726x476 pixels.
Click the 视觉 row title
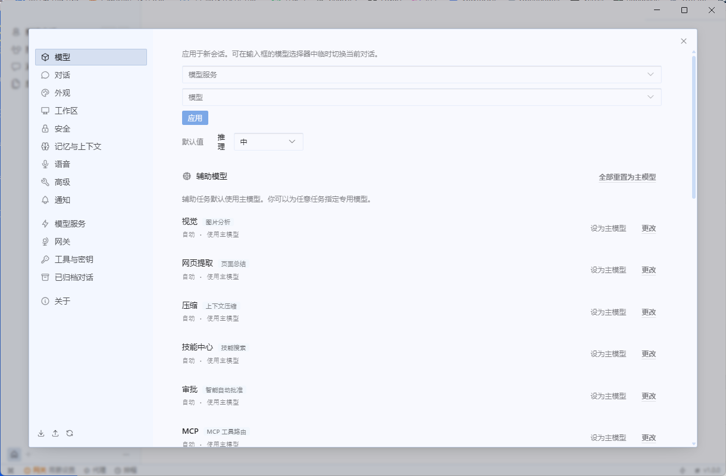tap(190, 221)
